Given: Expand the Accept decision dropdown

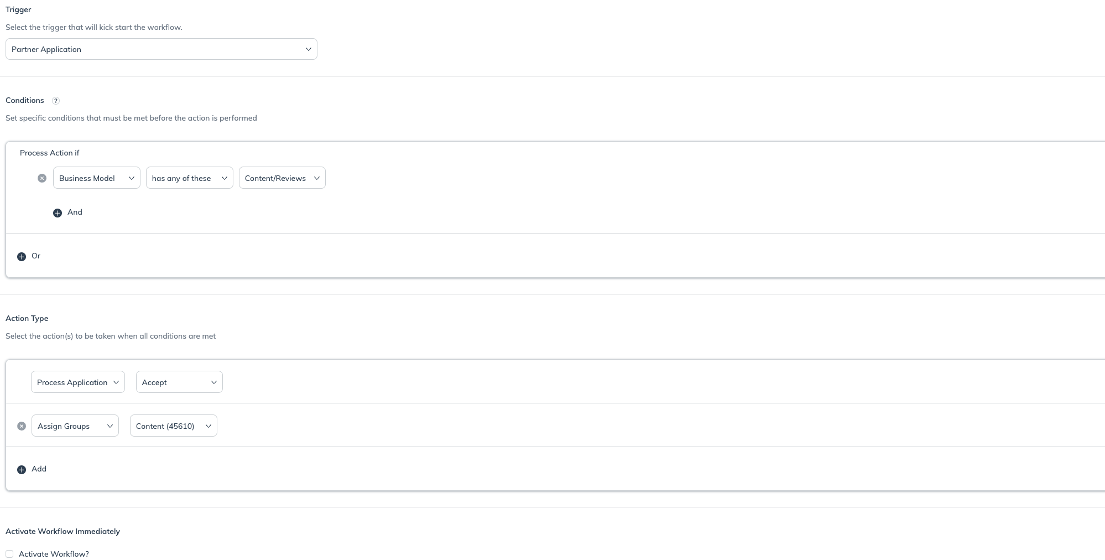Looking at the screenshot, I should coord(179,382).
